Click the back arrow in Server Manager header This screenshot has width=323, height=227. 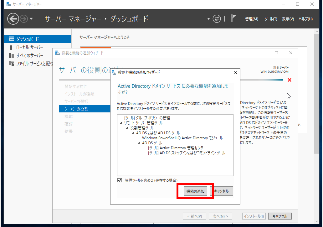[13, 19]
